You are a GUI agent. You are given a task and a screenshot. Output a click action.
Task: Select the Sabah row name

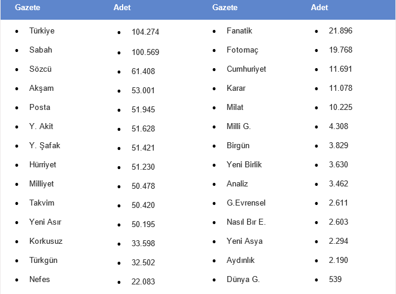[x=41, y=50]
